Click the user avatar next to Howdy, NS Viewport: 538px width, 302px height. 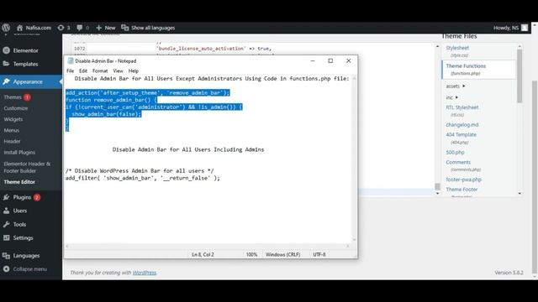525,28
